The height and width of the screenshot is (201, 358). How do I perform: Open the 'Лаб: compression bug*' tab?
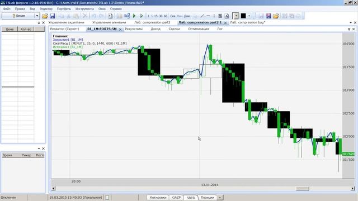[248, 22]
